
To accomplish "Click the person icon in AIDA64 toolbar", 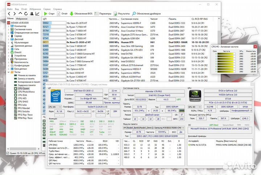I will [32, 14].
